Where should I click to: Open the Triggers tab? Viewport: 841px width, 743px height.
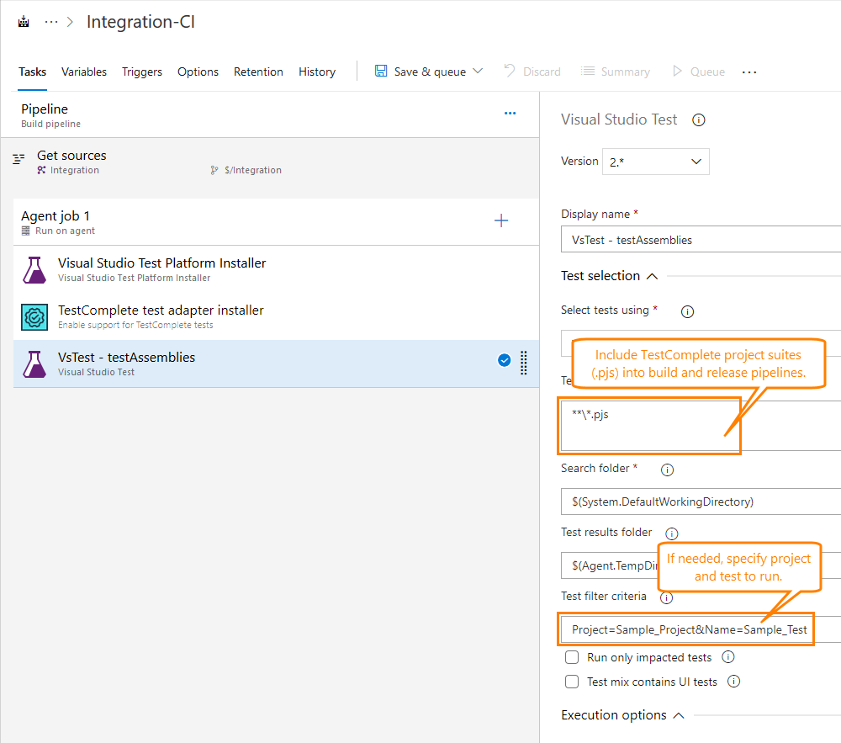click(x=142, y=72)
